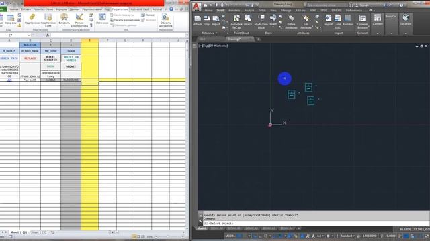This screenshot has height=241, width=430.
Task: Switch to AutoCAD Annotate ribbon tab
Action: coord(234,11)
